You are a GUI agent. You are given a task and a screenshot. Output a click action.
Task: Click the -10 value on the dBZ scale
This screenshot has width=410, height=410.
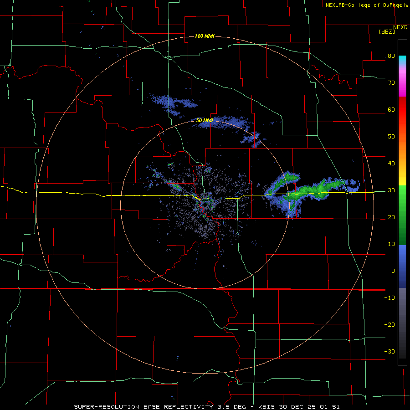(x=389, y=298)
